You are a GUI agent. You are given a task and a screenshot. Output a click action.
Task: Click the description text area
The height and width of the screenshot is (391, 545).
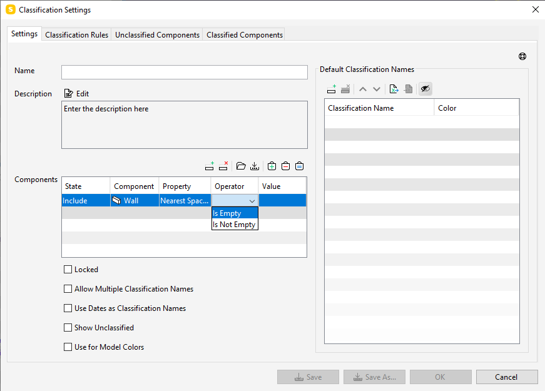185,124
